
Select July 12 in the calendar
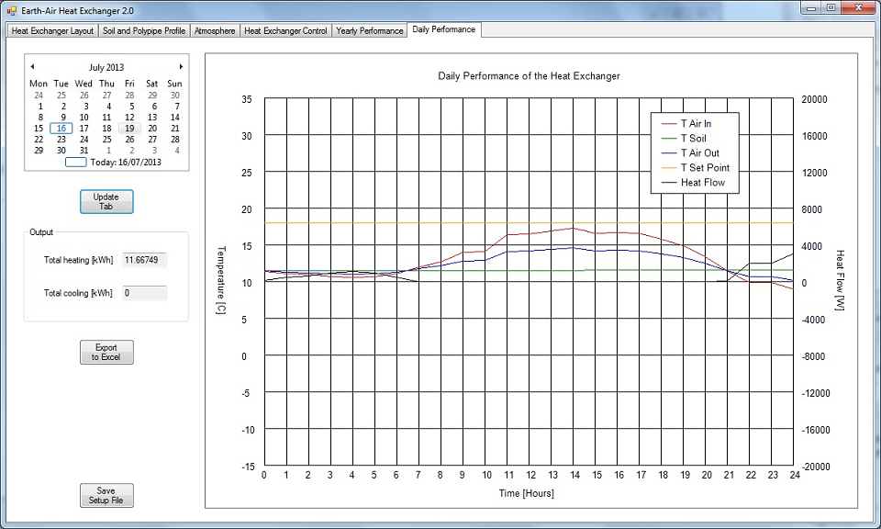click(x=129, y=118)
